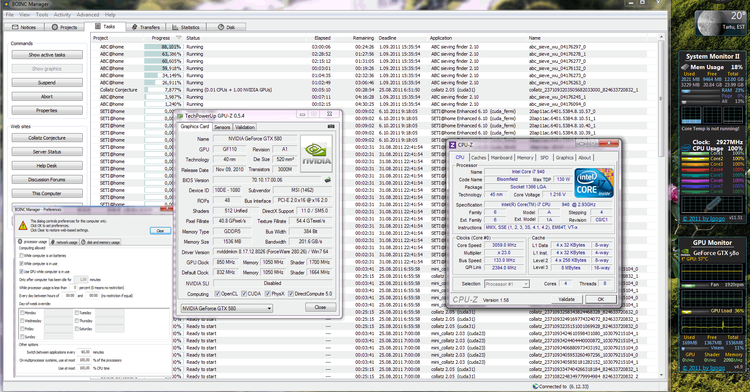Click the percent processor usage input field

pos(74,287)
